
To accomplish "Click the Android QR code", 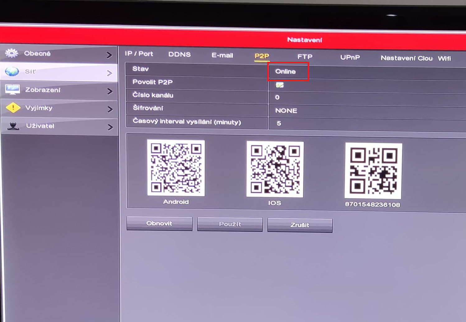I will click(176, 168).
